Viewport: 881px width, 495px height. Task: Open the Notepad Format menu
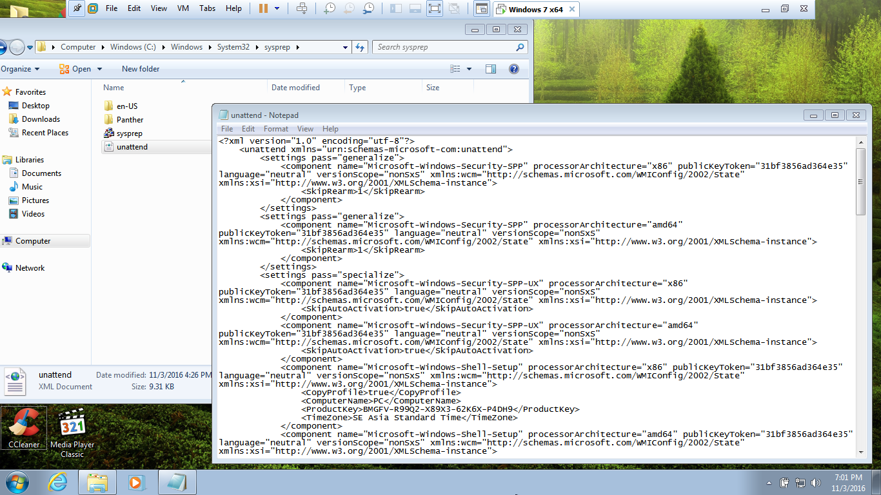[276, 129]
